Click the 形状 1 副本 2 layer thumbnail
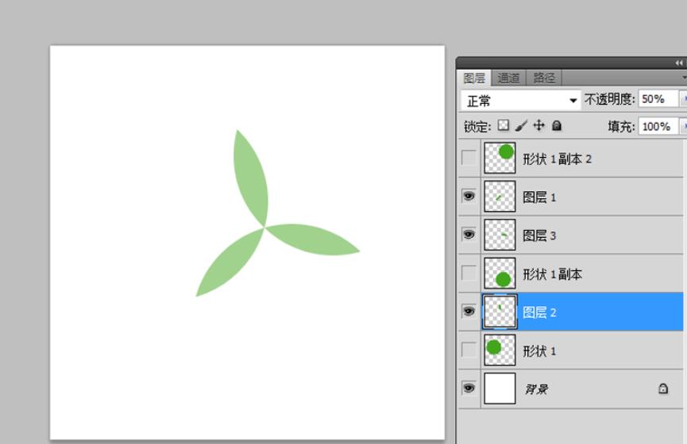687x444 pixels. (500, 158)
